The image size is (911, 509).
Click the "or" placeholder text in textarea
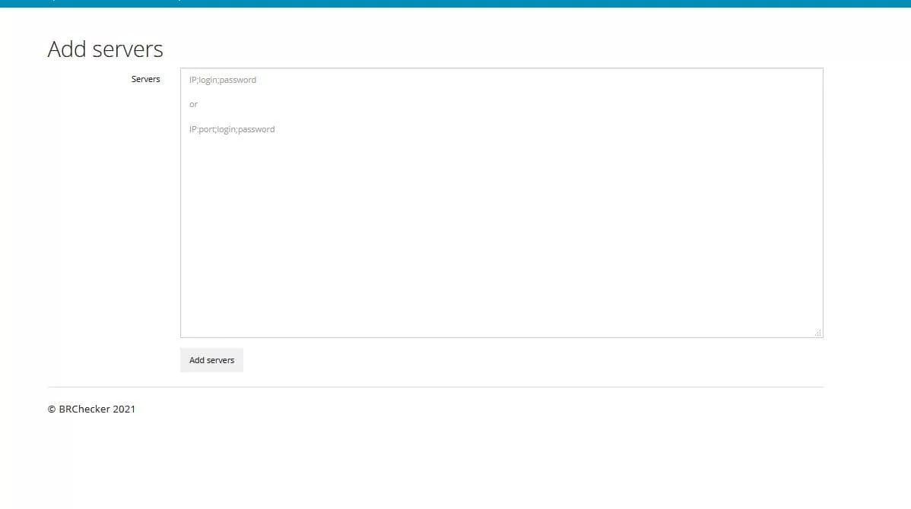click(x=194, y=104)
